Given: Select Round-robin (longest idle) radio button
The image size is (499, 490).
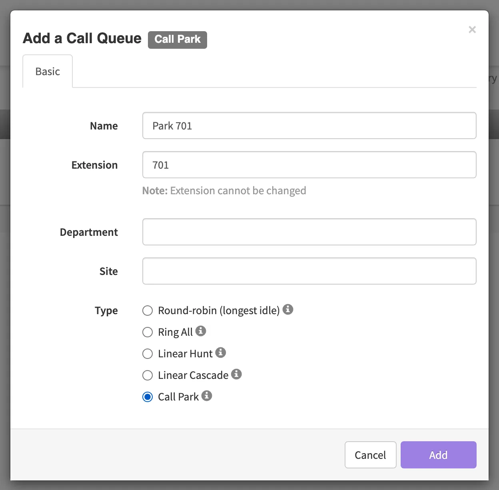Looking at the screenshot, I should [x=148, y=311].
